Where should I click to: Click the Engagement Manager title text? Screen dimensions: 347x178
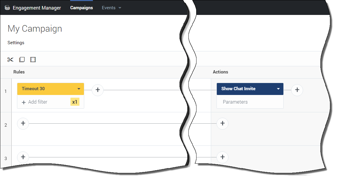pos(37,8)
